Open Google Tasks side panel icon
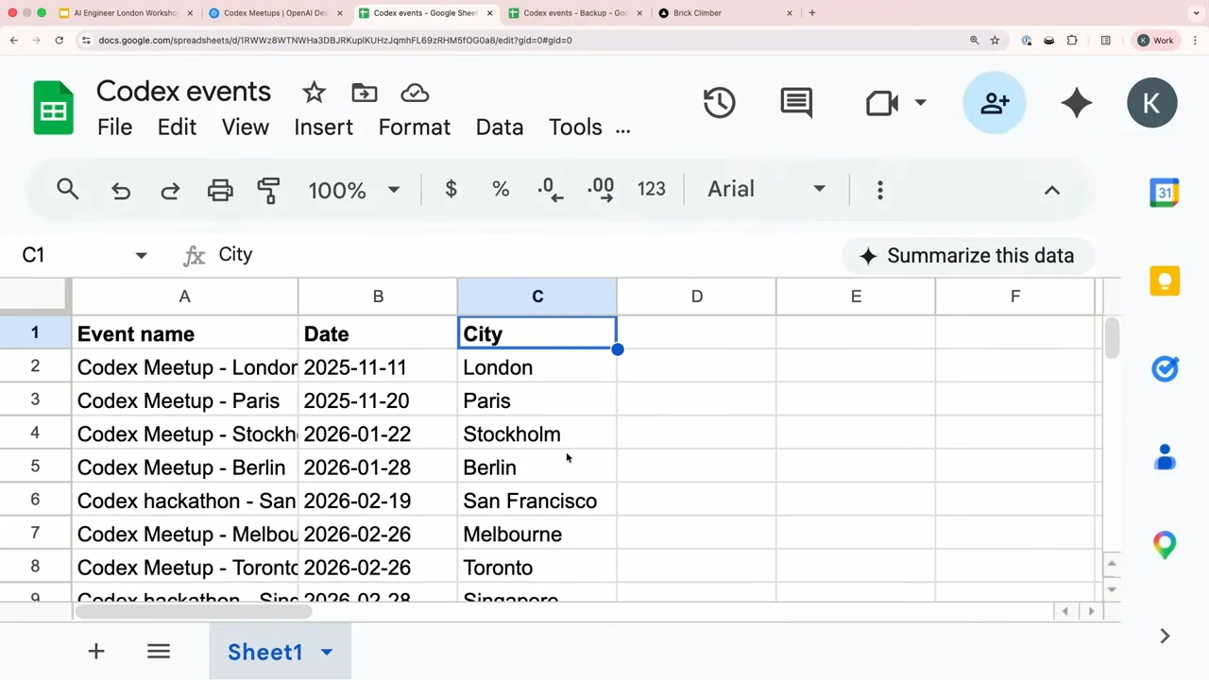 tap(1165, 369)
